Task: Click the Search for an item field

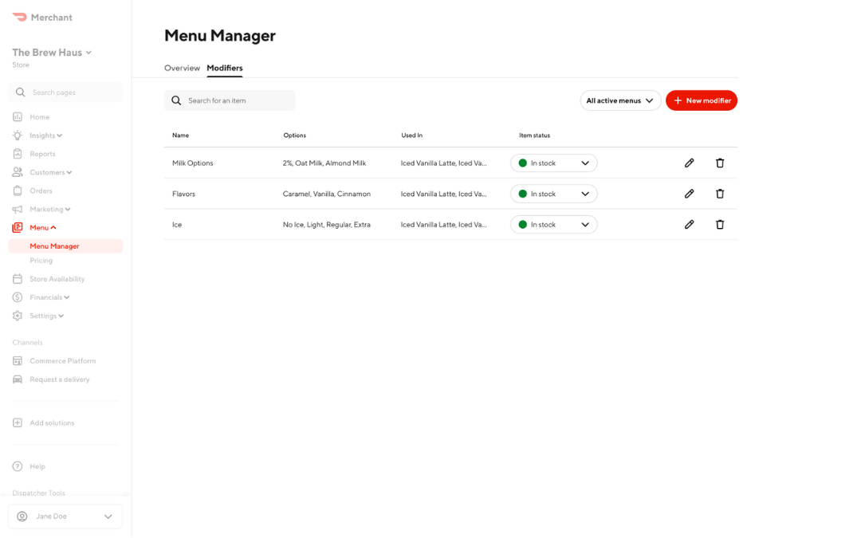Action: coord(230,100)
